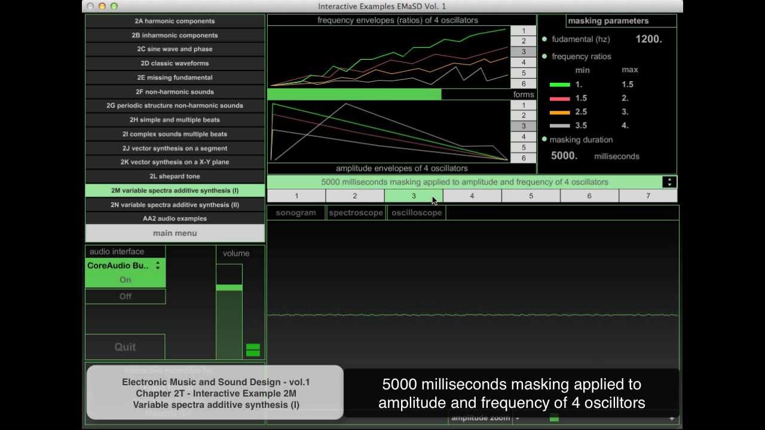Screen dimensions: 765x430
Task: Select 2C sine wave and phase
Action: click(175, 49)
